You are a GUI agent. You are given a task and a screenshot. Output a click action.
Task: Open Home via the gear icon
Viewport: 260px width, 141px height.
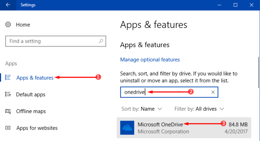click(8, 24)
